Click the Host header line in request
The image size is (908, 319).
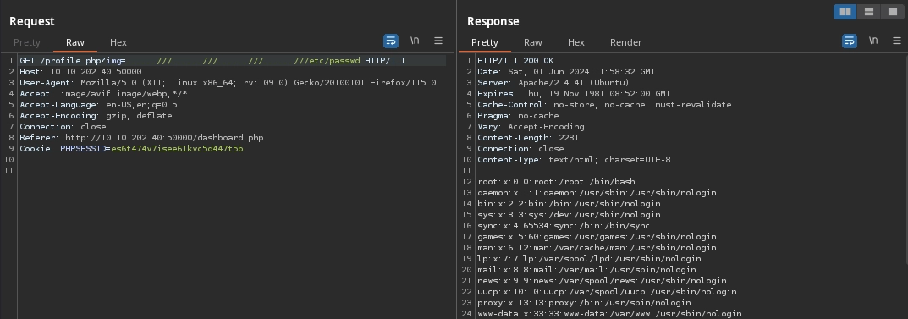point(80,72)
